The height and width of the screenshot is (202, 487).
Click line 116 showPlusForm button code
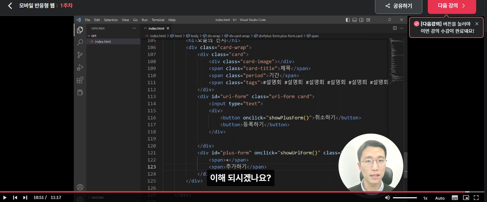(x=291, y=118)
